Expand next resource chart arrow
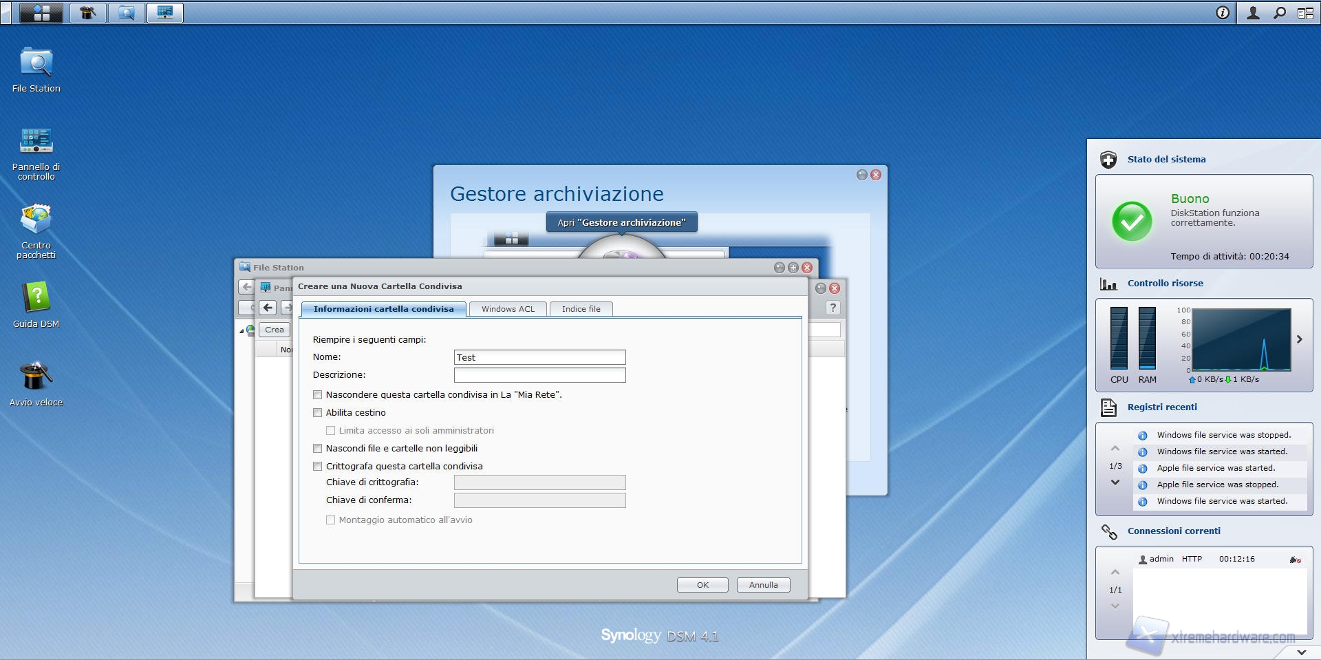Screen dimensions: 1321x660 click(x=1300, y=339)
